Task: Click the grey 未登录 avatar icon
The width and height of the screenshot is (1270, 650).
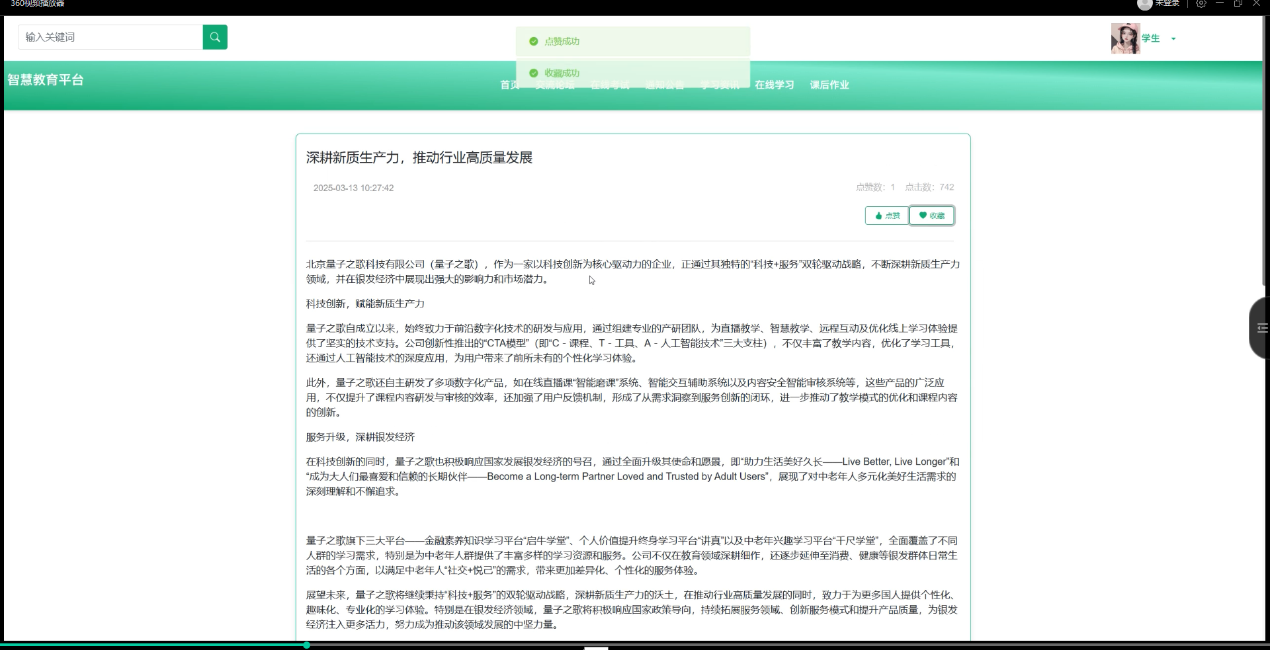Action: (x=1144, y=4)
